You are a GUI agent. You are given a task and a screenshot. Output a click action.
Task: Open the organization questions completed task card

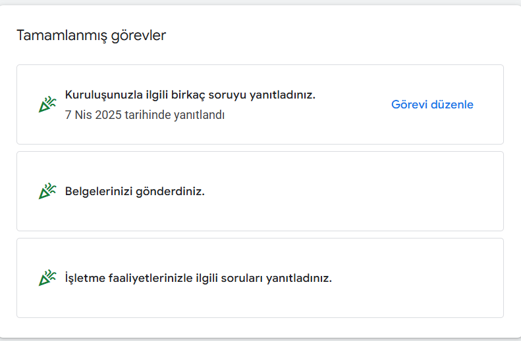[x=260, y=104]
